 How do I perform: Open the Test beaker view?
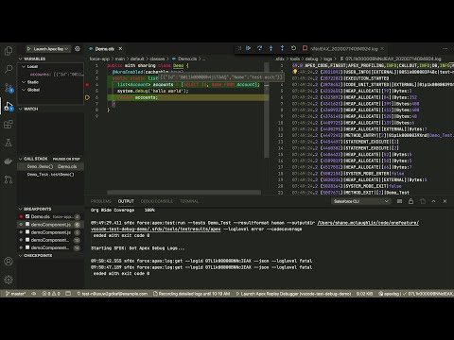tap(9, 143)
